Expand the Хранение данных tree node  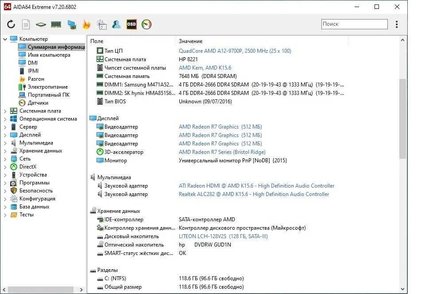pos(5,151)
